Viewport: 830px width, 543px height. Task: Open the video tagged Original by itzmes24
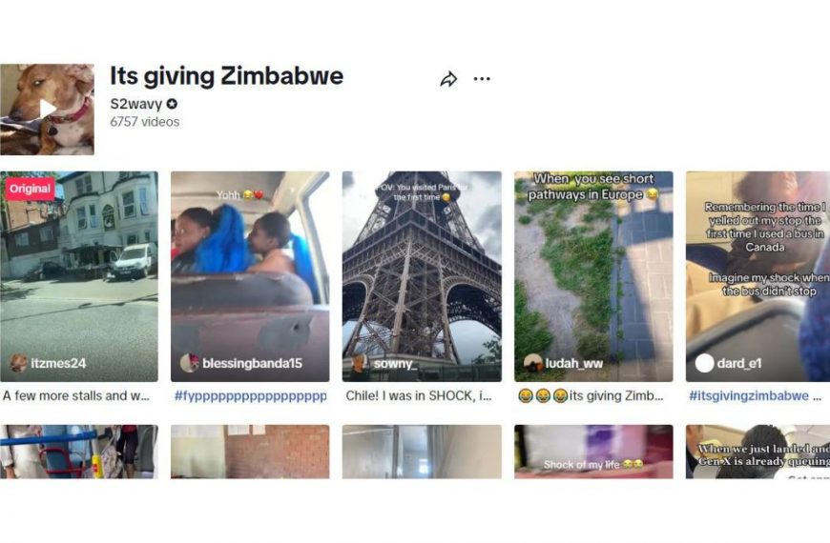pos(79,276)
